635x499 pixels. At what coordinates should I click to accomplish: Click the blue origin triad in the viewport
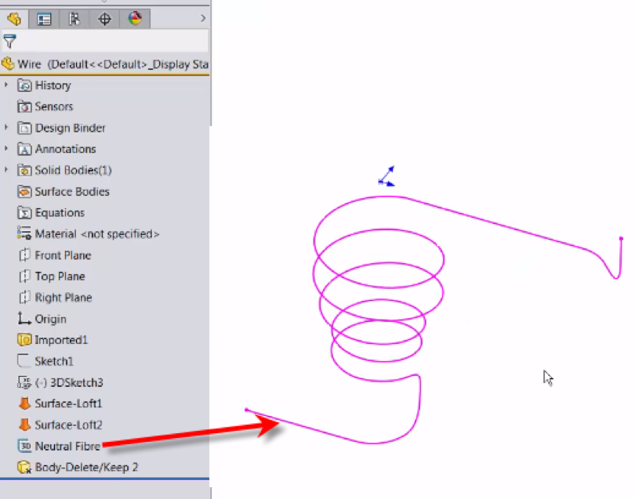[x=386, y=176]
